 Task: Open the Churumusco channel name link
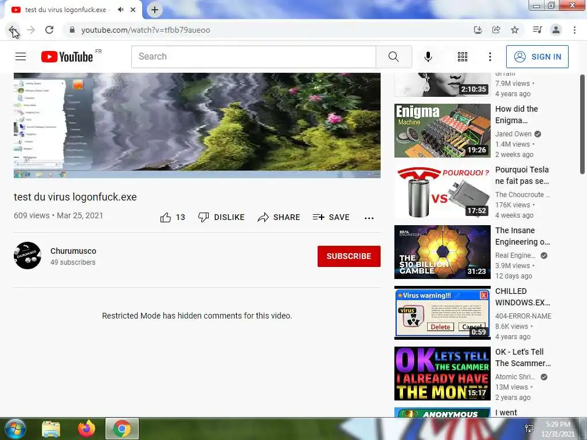pyautogui.click(x=73, y=251)
